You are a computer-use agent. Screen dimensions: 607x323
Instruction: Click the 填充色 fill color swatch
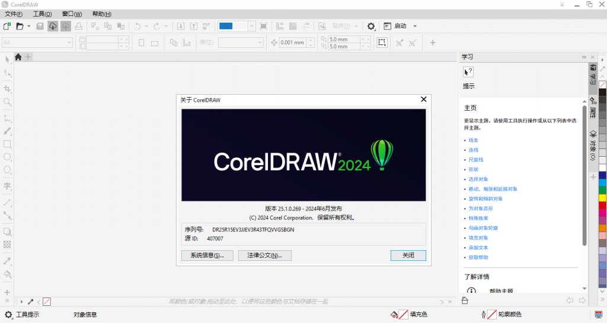tap(403, 315)
